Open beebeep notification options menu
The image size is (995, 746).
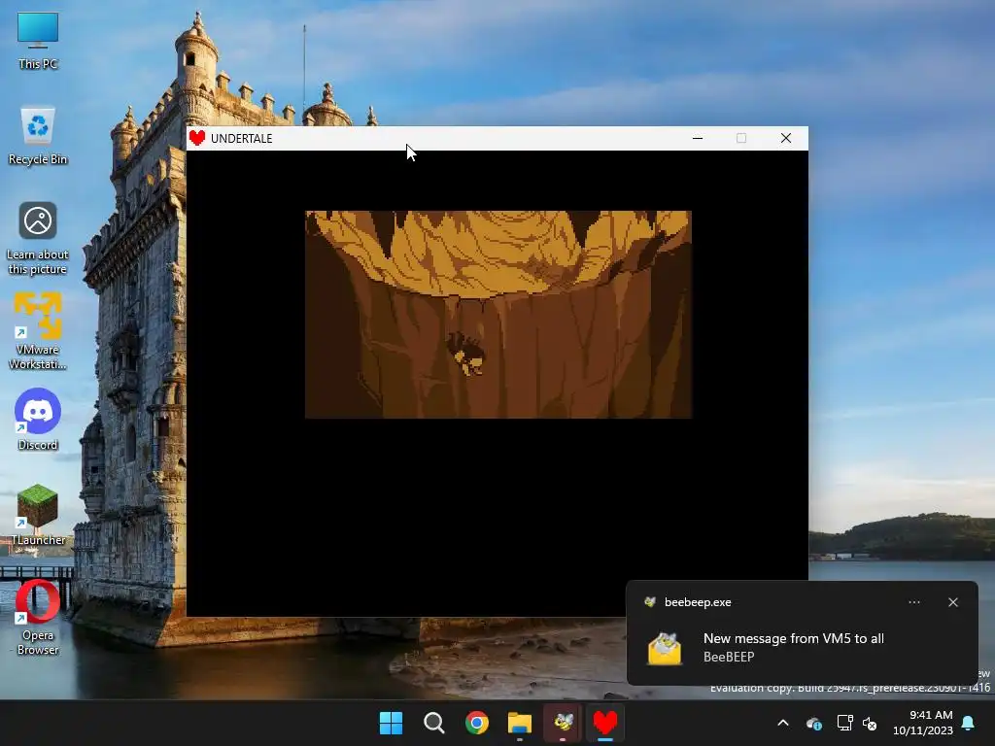914,602
